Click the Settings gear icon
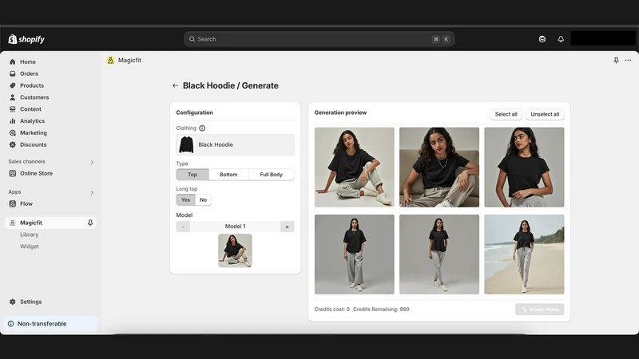The image size is (639, 359). coord(13,302)
